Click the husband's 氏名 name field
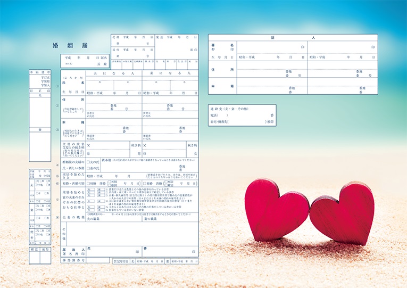407x288 pixels. click(x=114, y=84)
